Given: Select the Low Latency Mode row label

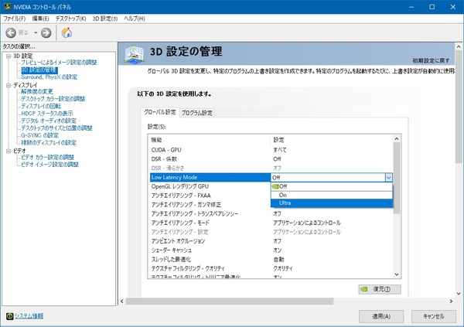Looking at the screenshot, I should pyautogui.click(x=174, y=177).
